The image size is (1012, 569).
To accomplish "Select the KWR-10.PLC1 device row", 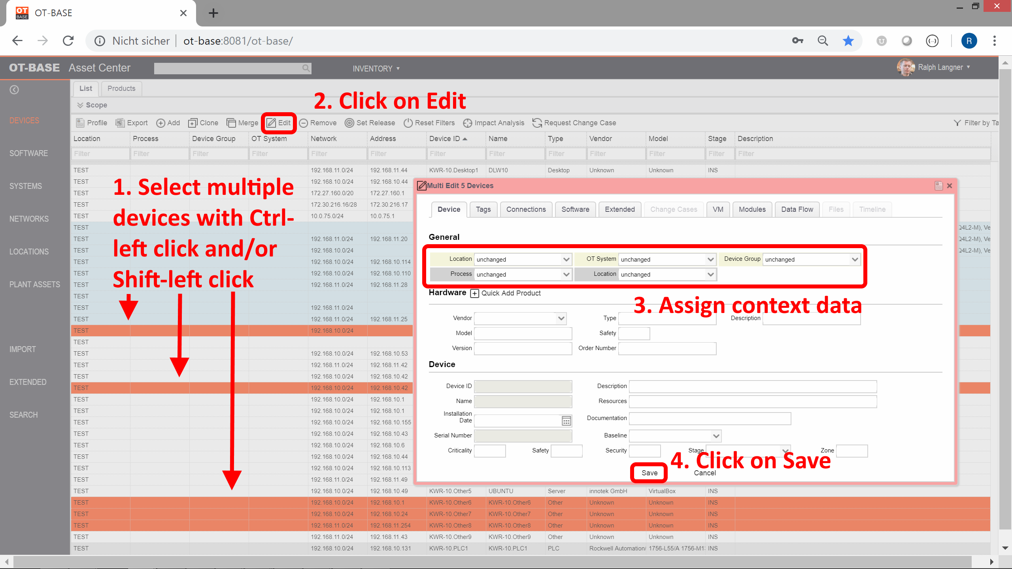I will [x=531, y=548].
